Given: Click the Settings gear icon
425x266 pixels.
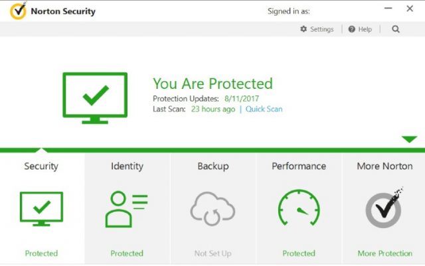Looking at the screenshot, I should tap(303, 29).
